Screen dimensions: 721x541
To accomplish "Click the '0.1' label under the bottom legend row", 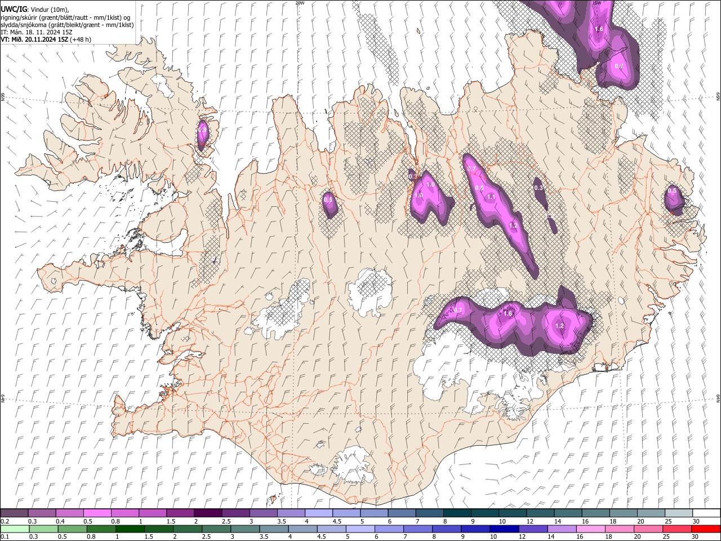I will point(5,536).
